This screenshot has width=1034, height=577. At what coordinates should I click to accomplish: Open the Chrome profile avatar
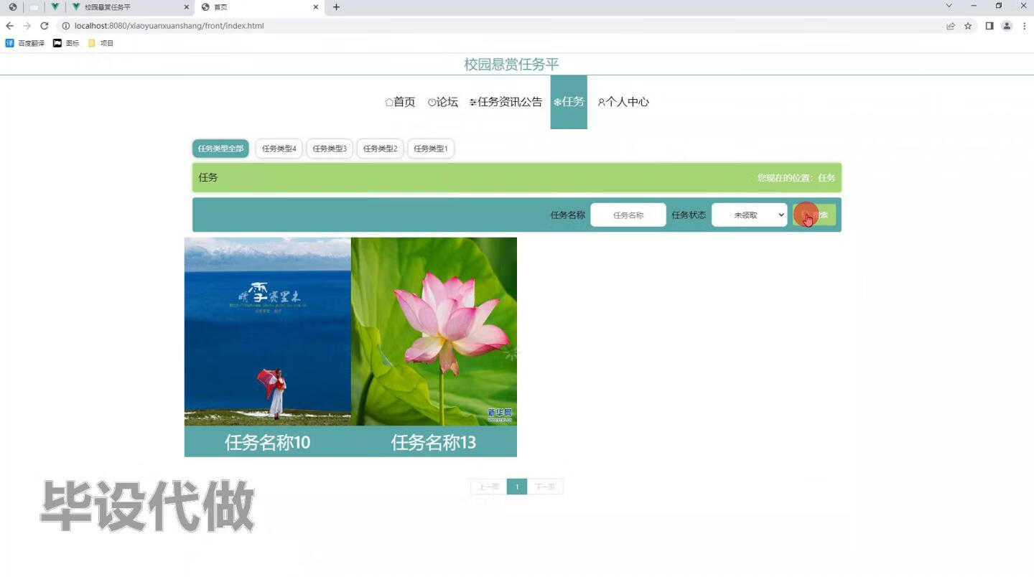[x=1007, y=26]
